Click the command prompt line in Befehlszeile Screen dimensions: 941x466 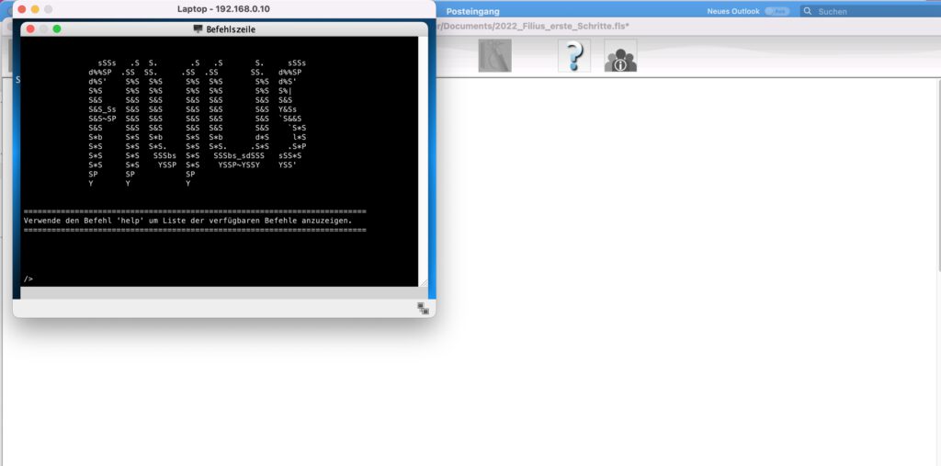pyautogui.click(x=221, y=279)
